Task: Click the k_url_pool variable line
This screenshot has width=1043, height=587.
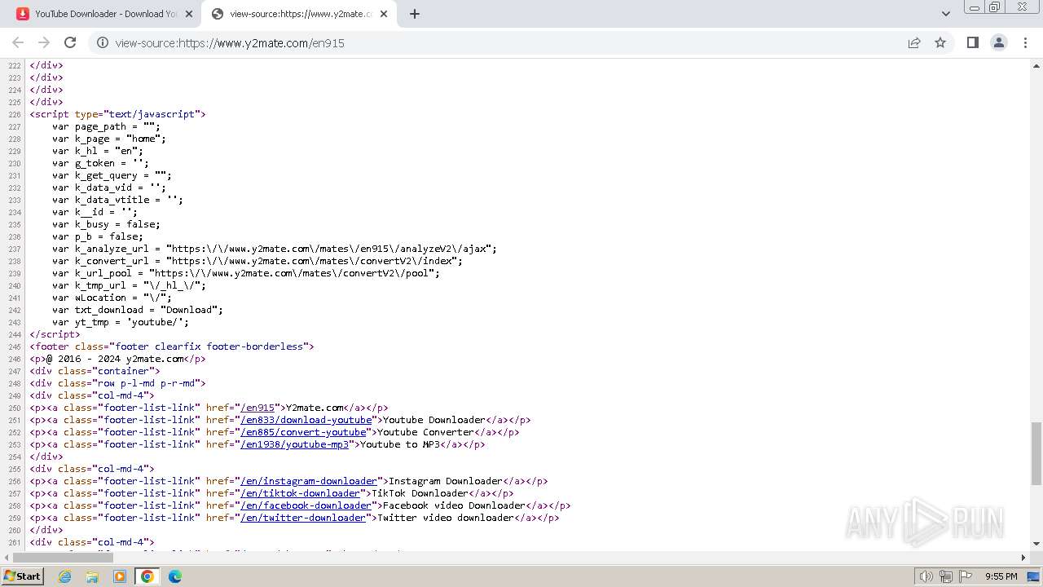Action: pos(246,273)
